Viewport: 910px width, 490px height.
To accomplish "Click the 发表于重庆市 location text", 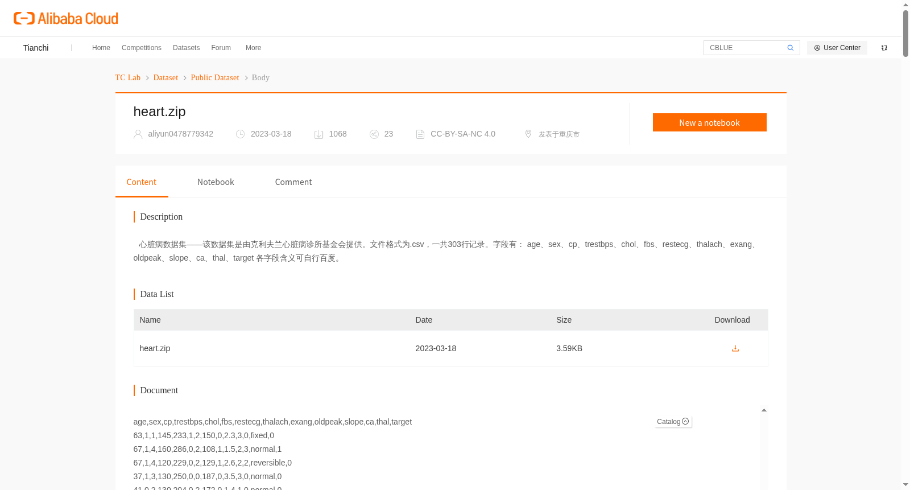I will pyautogui.click(x=559, y=134).
